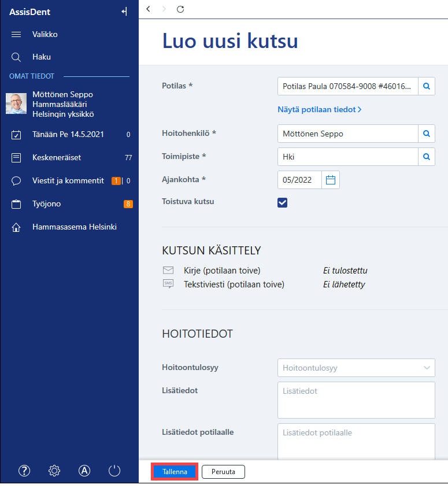Uncheck the Toistuva kutsu checkbox

coord(283,202)
